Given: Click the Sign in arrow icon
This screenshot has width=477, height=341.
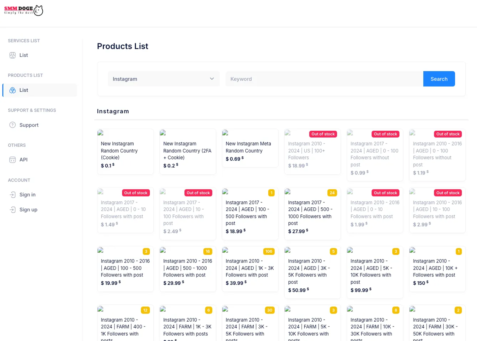Looking at the screenshot, I should click(x=13, y=195).
